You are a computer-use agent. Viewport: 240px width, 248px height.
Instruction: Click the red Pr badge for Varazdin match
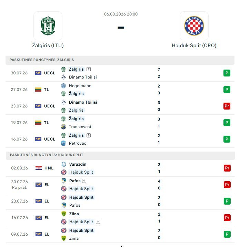pos(227,168)
